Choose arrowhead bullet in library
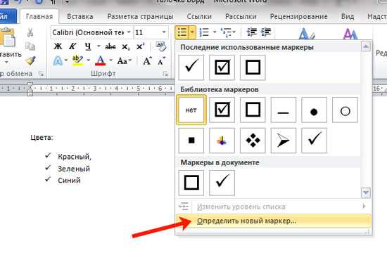The width and height of the screenshot is (387, 253). click(284, 141)
